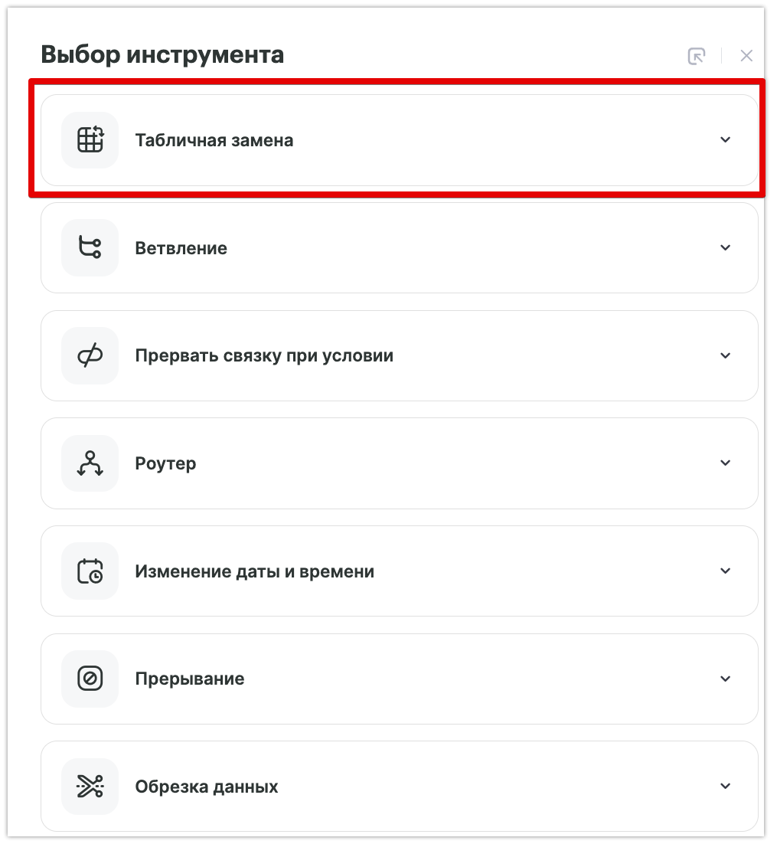
Task: Click the Обрезка данных scissors icon
Action: click(x=90, y=787)
